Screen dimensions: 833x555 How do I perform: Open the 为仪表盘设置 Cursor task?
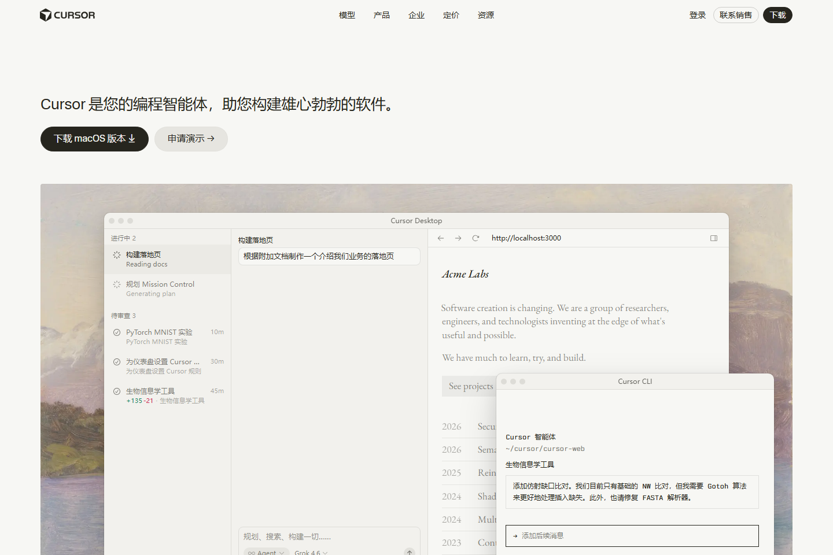pos(168,366)
